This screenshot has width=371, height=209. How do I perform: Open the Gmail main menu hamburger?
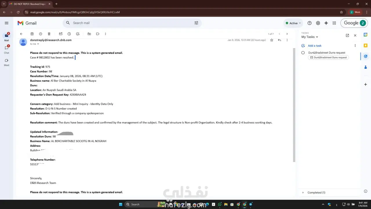click(x=6, y=23)
